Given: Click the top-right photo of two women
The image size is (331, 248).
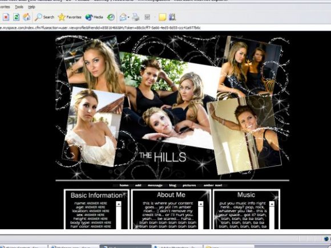Looking at the screenshot, I should 249,68.
